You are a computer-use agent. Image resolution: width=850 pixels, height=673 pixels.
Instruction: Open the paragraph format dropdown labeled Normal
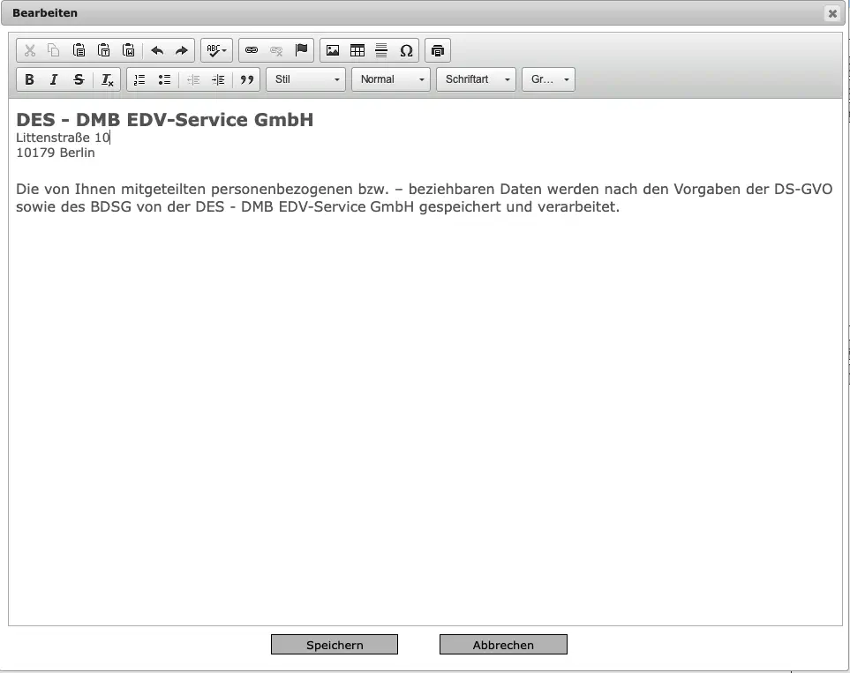[391, 79]
